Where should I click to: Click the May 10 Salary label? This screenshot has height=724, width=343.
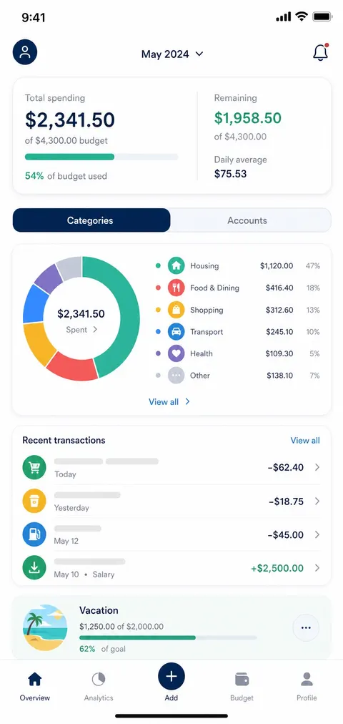point(84,575)
